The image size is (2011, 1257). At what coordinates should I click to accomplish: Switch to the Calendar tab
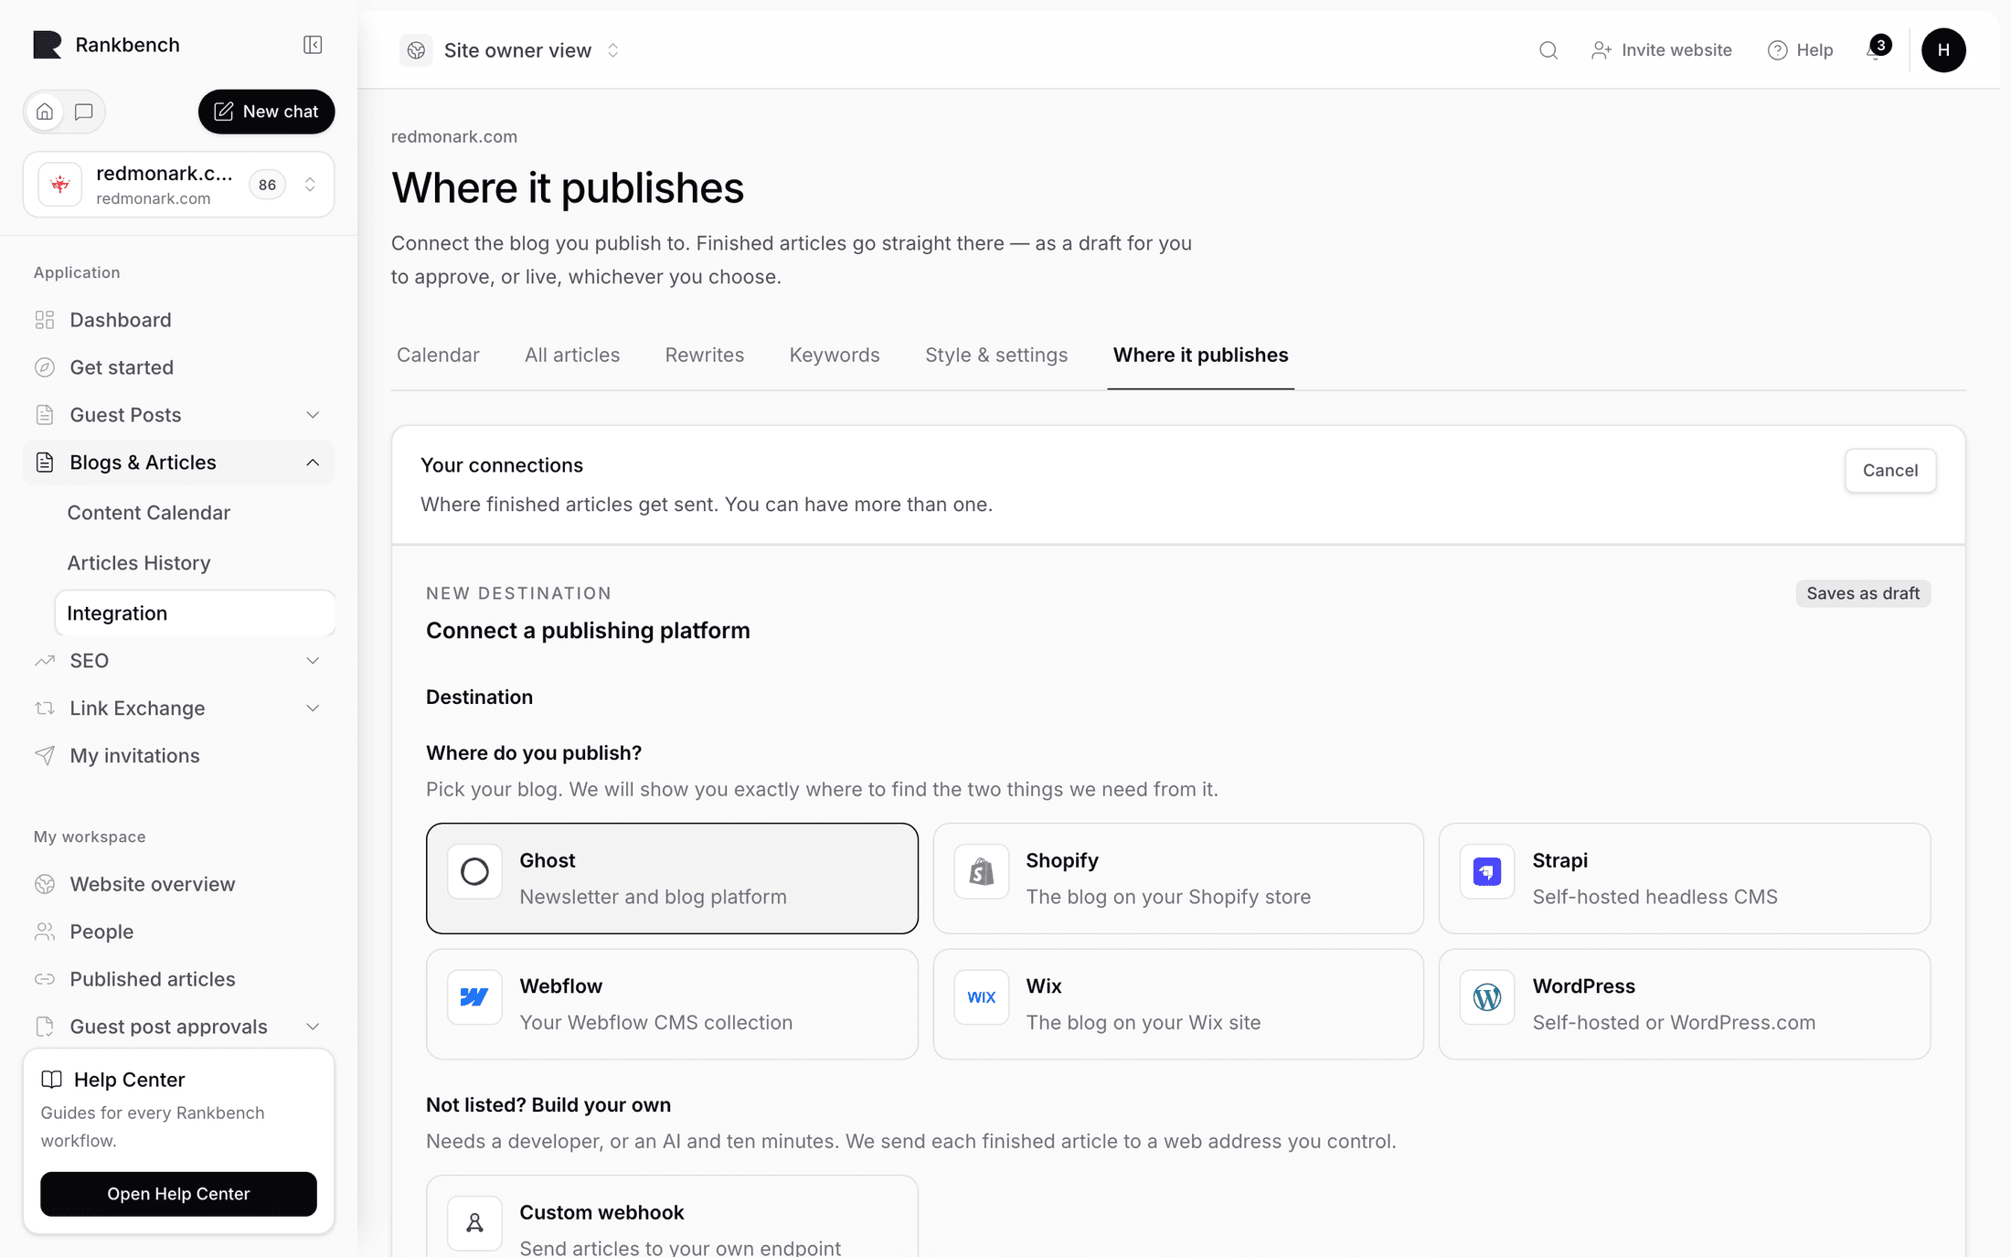tap(438, 355)
